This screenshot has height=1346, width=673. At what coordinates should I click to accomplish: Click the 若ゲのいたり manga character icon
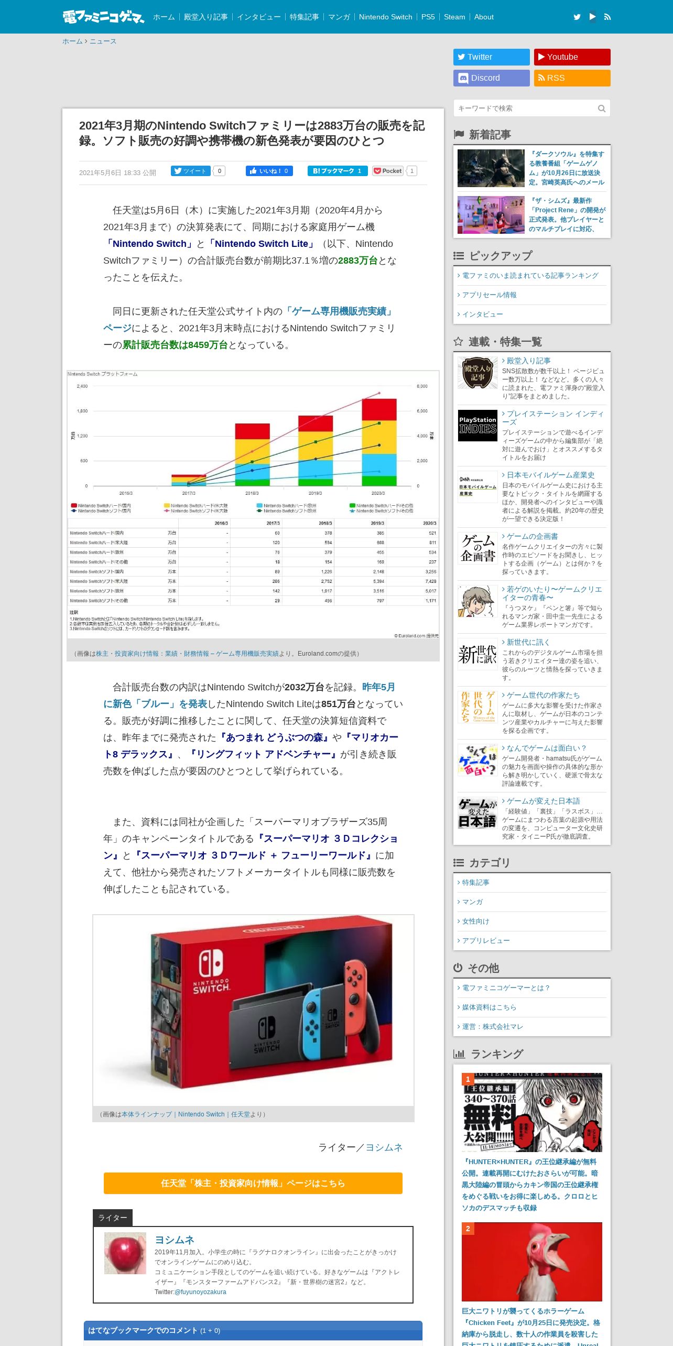477,601
